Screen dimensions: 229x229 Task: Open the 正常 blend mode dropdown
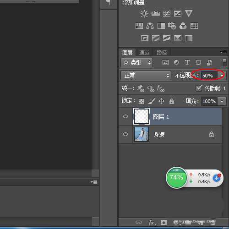(x=146, y=76)
